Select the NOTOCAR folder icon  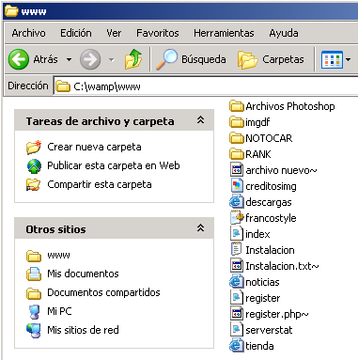(237, 138)
